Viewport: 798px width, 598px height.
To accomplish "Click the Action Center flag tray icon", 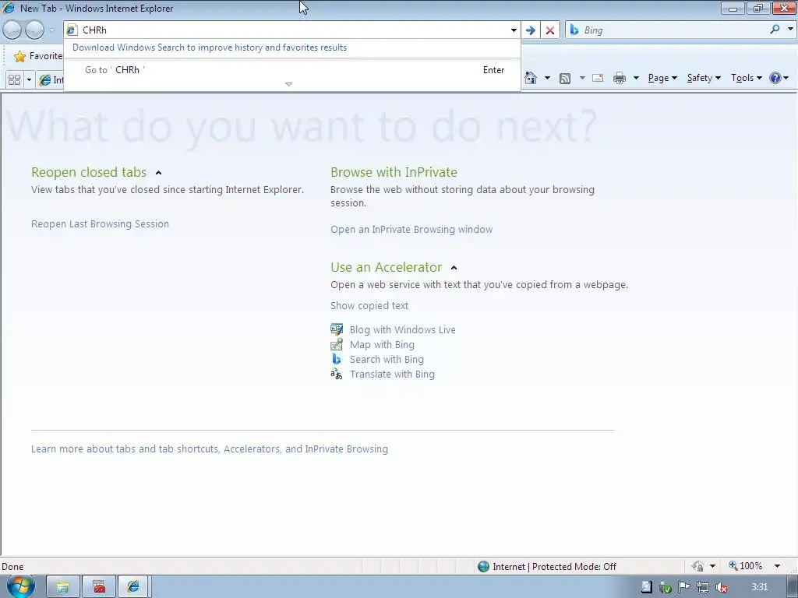I will tap(683, 587).
